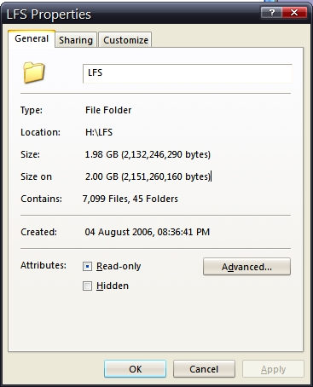313x387 pixels.
Task: Click the Created: label
Action: pyautogui.click(x=38, y=232)
